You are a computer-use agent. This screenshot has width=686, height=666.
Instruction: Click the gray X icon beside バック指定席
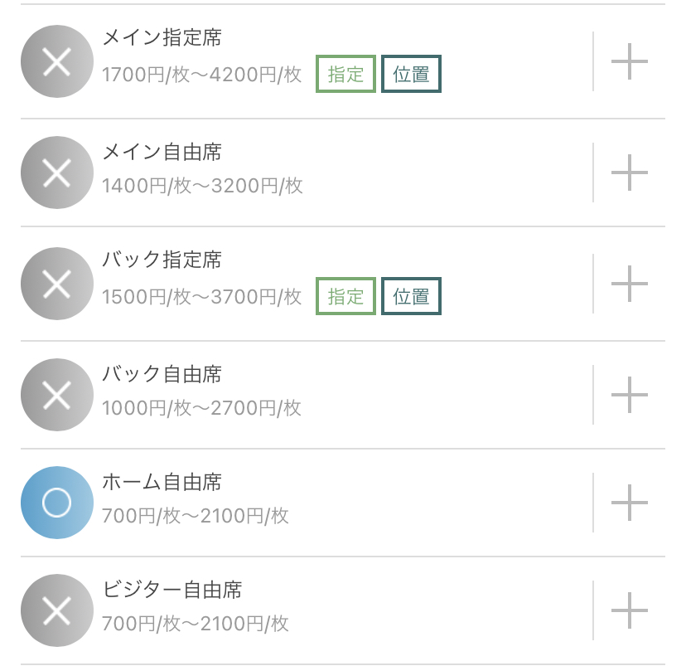coord(57,284)
